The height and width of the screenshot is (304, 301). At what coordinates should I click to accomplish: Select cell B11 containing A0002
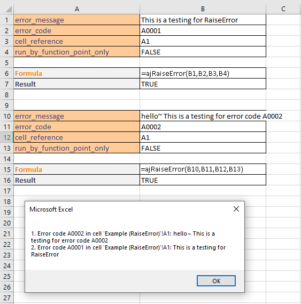coord(203,127)
